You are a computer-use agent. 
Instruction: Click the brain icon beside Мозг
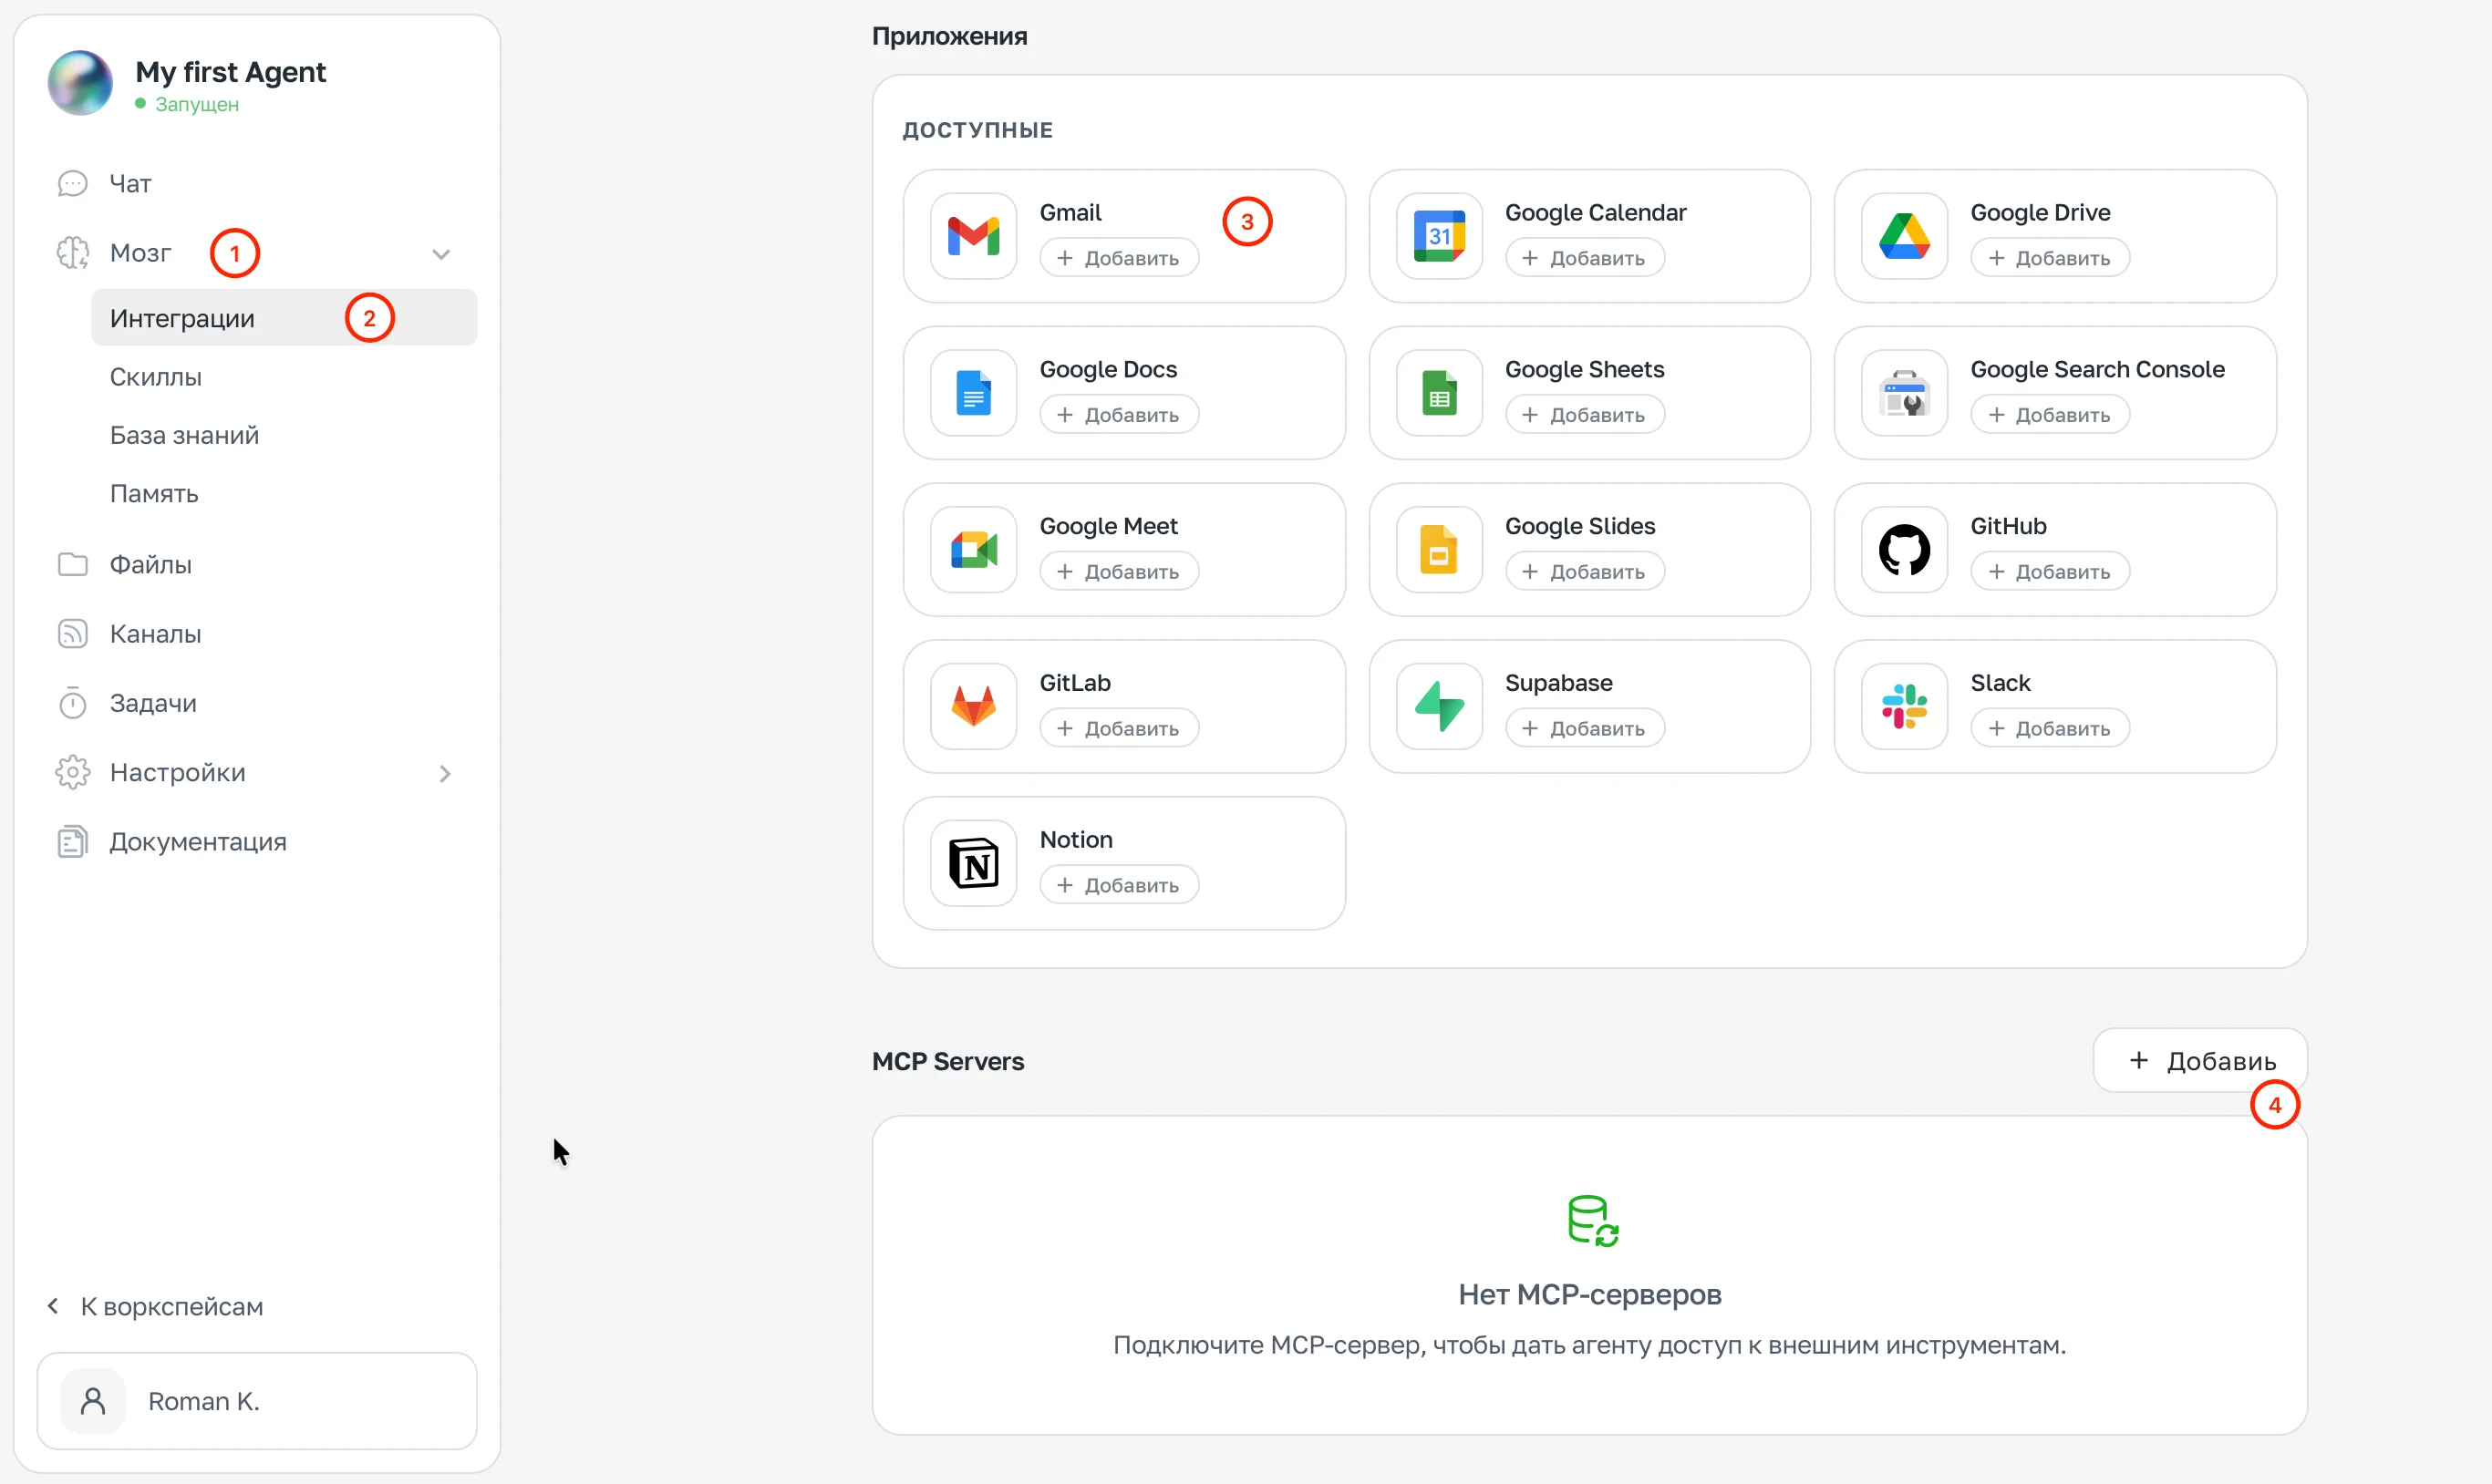click(x=72, y=253)
